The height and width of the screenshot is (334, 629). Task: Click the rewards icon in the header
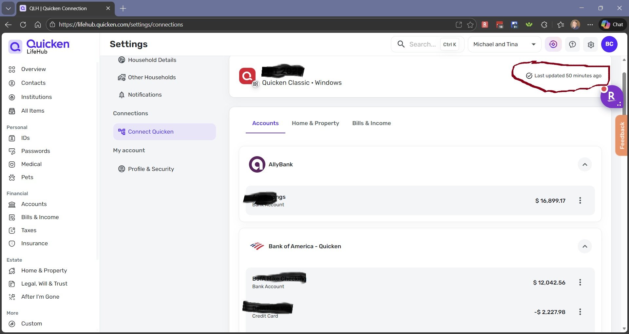[x=553, y=44]
